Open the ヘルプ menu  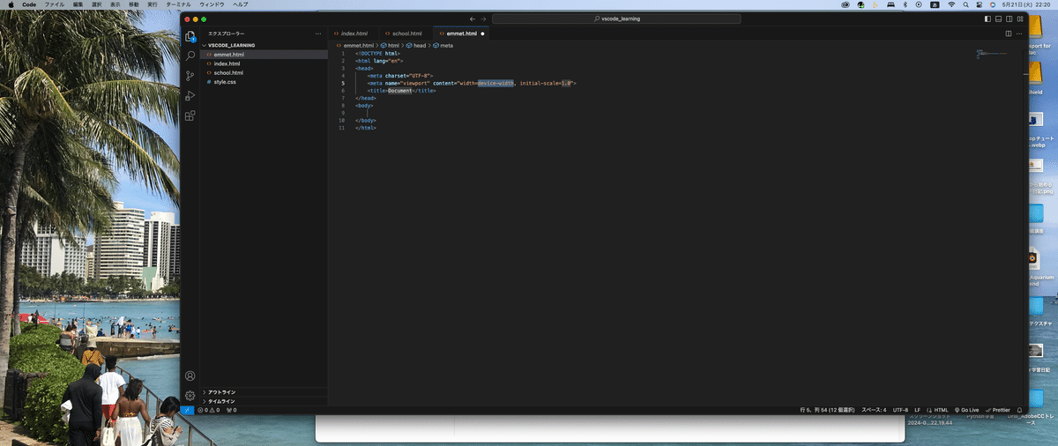(x=240, y=4)
